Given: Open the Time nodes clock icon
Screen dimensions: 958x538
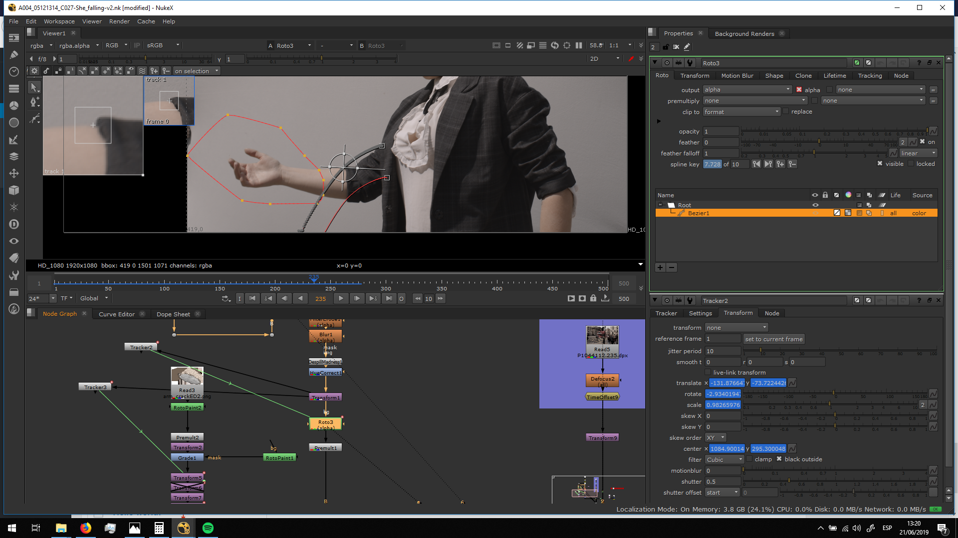Looking at the screenshot, I should 14,72.
